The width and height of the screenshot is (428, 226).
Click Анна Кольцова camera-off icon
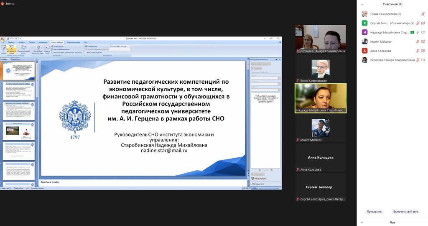[423, 51]
